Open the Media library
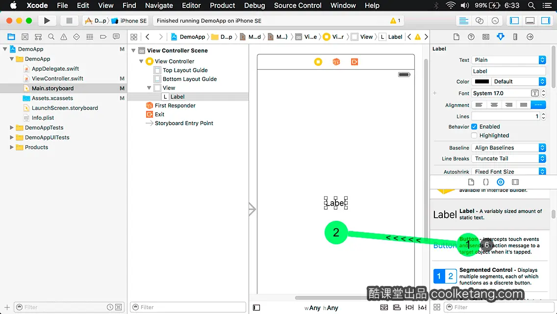 tap(515, 182)
